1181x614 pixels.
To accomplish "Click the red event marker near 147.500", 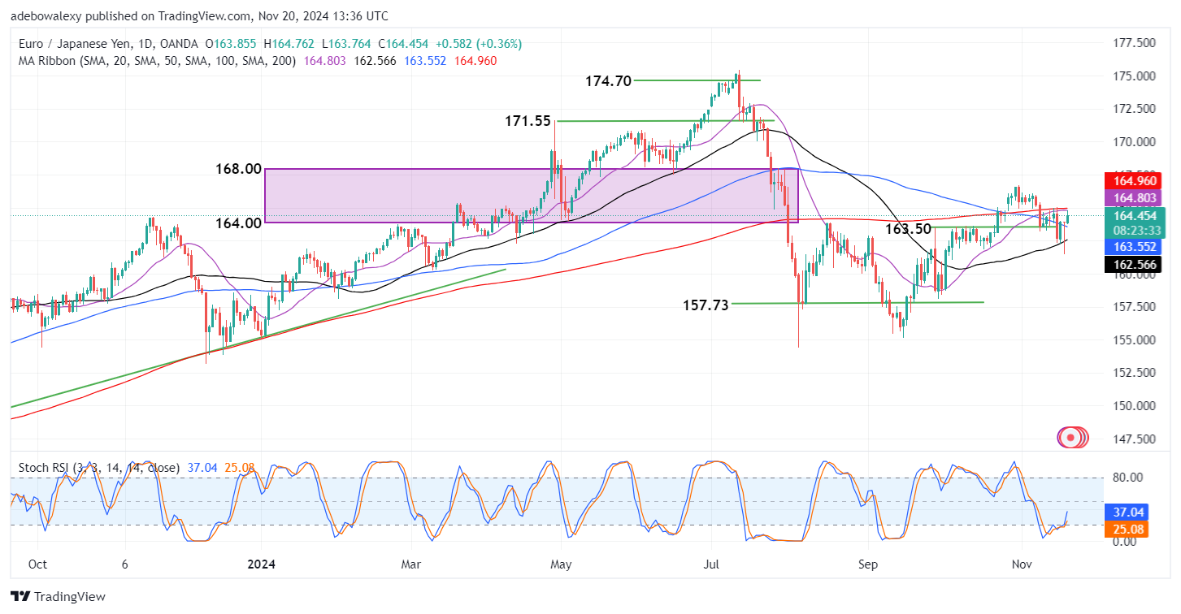I will coord(1071,437).
